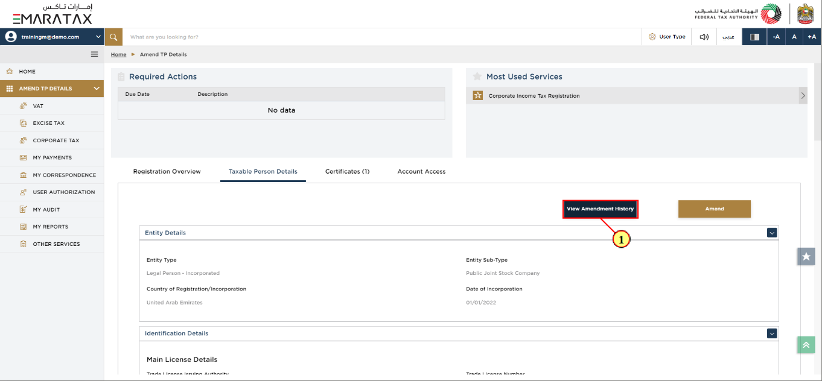Increase font size with +A

[812, 37]
